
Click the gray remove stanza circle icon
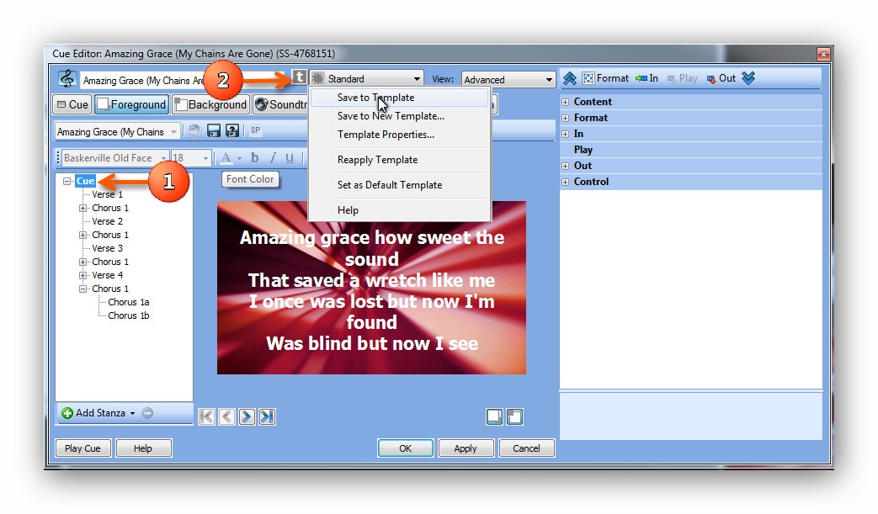(x=147, y=413)
